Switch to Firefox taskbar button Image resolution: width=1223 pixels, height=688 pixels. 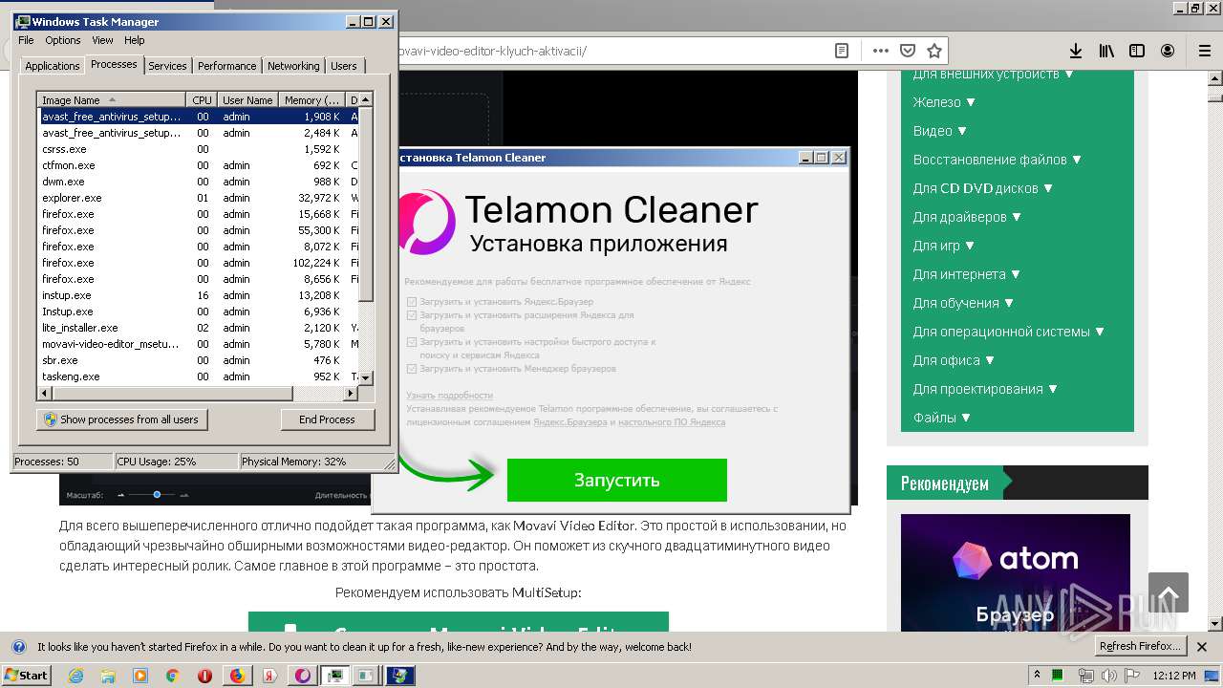(237, 676)
